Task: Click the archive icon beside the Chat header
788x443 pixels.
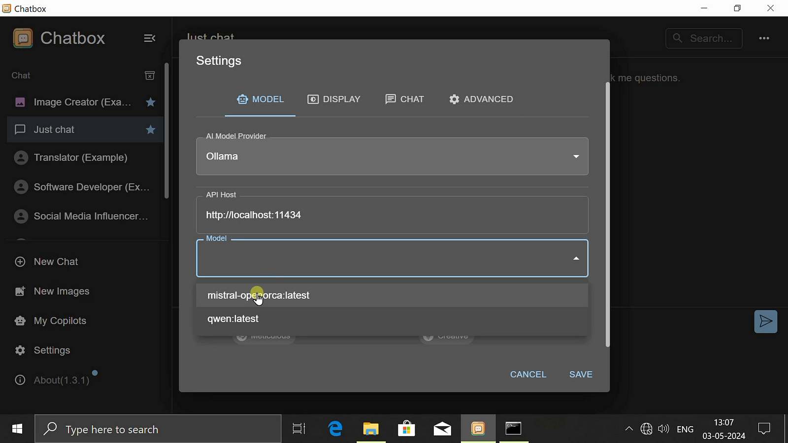Action: 150,75
